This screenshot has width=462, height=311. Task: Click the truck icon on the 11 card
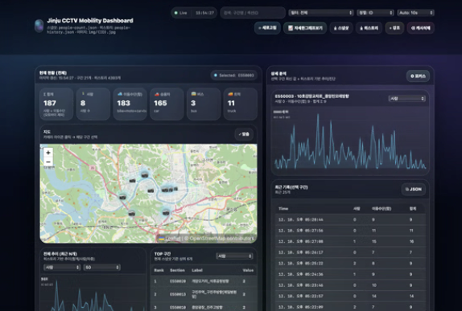[x=230, y=95]
